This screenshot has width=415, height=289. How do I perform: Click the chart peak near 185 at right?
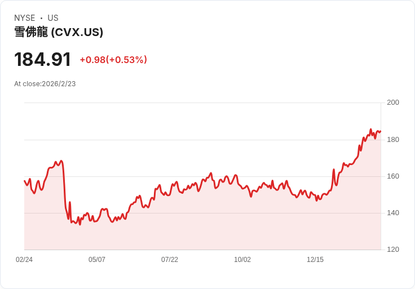(x=370, y=130)
